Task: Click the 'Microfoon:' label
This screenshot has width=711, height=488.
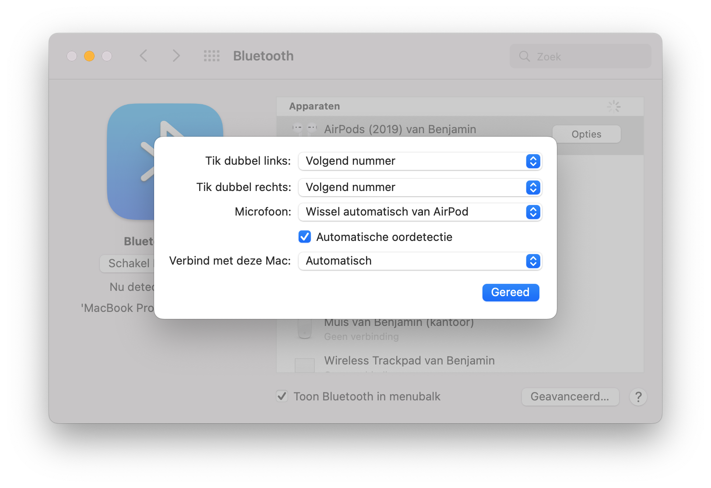Action: [x=263, y=212]
